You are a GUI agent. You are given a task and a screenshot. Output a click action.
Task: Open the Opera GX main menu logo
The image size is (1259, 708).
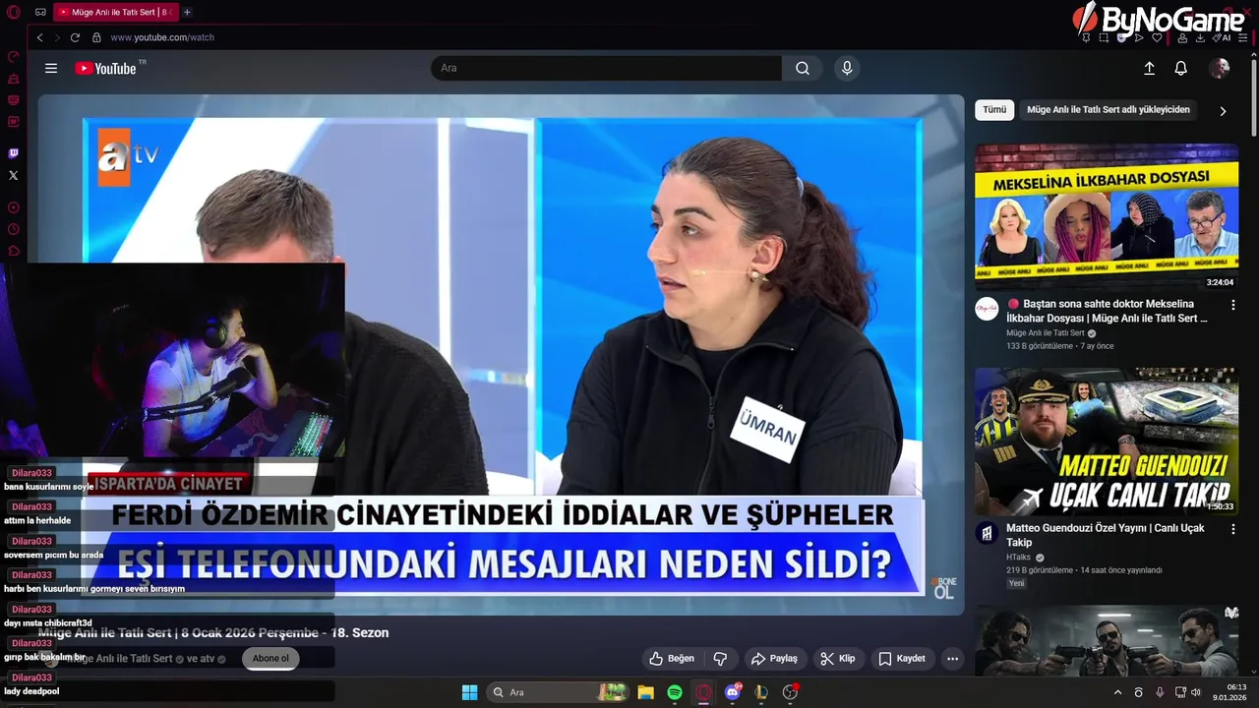point(13,12)
